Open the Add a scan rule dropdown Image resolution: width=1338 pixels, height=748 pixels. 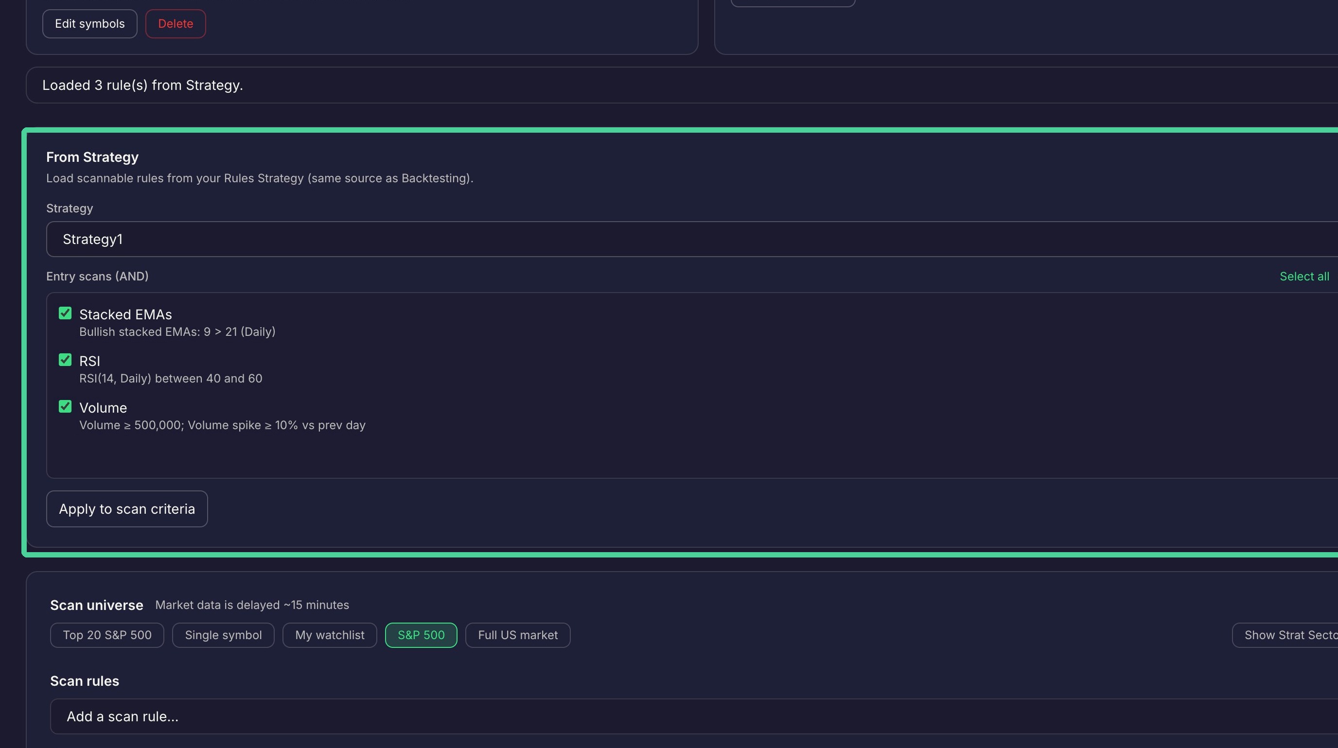pyautogui.click(x=694, y=716)
